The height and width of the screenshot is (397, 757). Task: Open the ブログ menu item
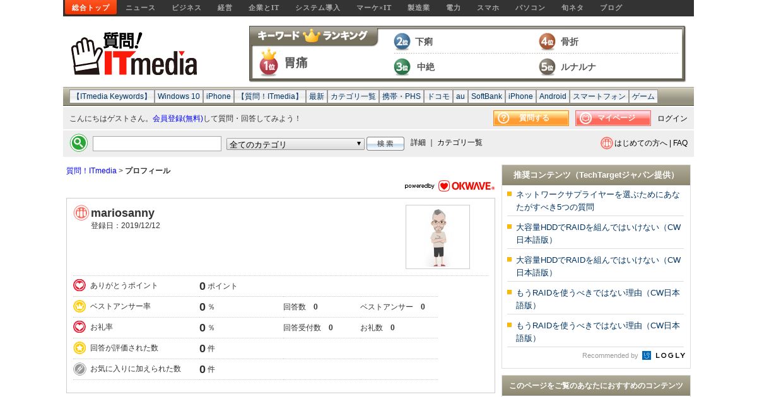pyautogui.click(x=611, y=8)
